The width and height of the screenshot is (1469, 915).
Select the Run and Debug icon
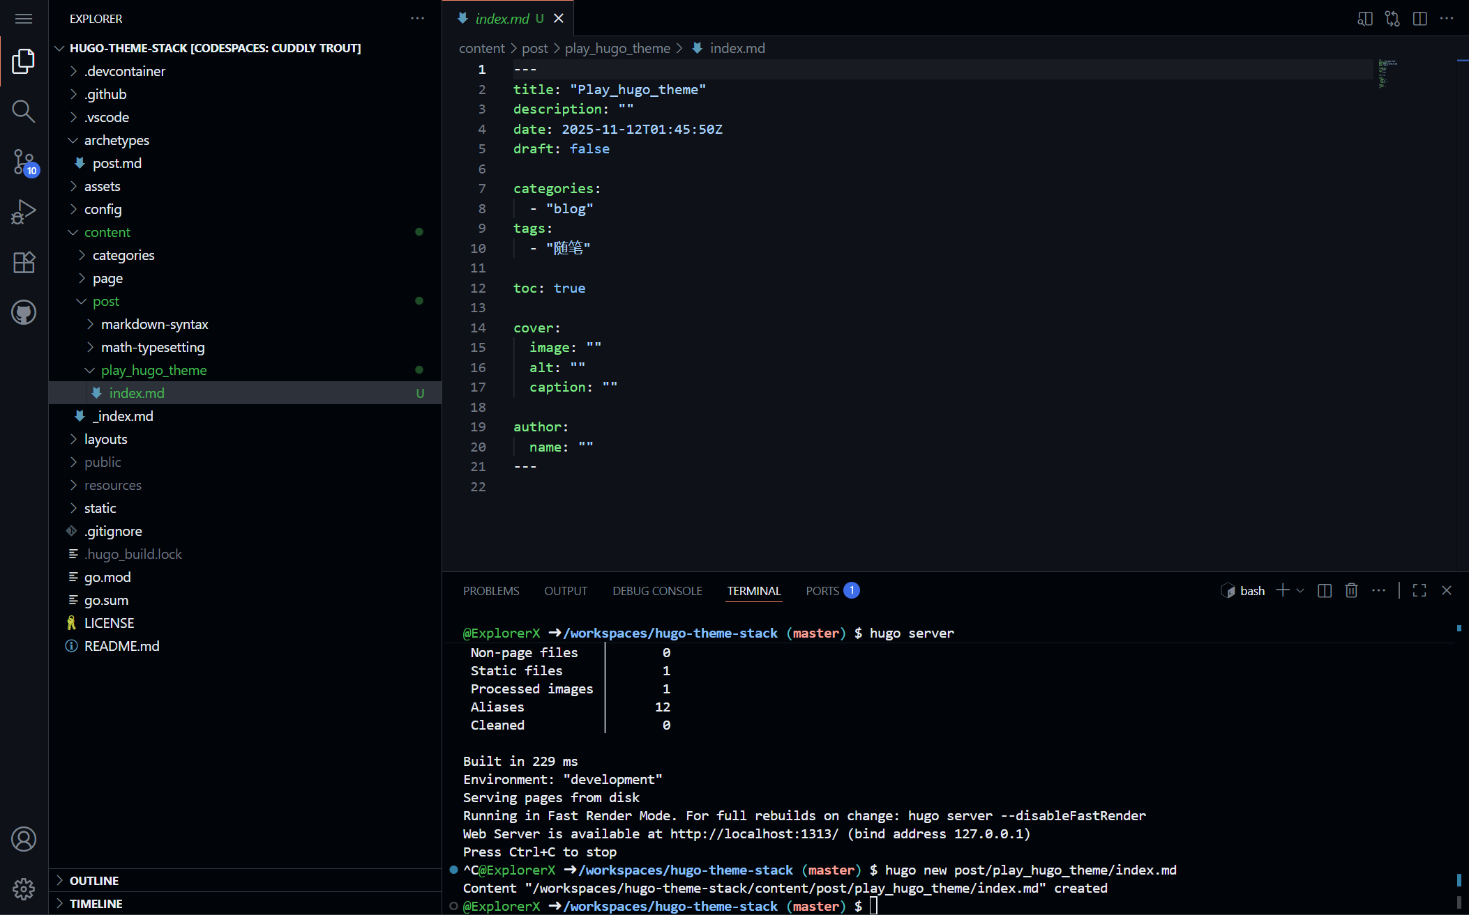click(x=23, y=212)
